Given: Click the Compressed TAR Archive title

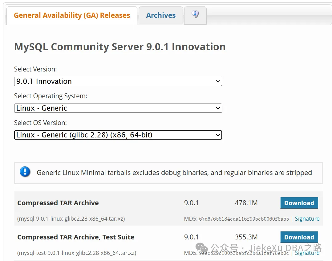Looking at the screenshot, I should pyautogui.click(x=58, y=203).
